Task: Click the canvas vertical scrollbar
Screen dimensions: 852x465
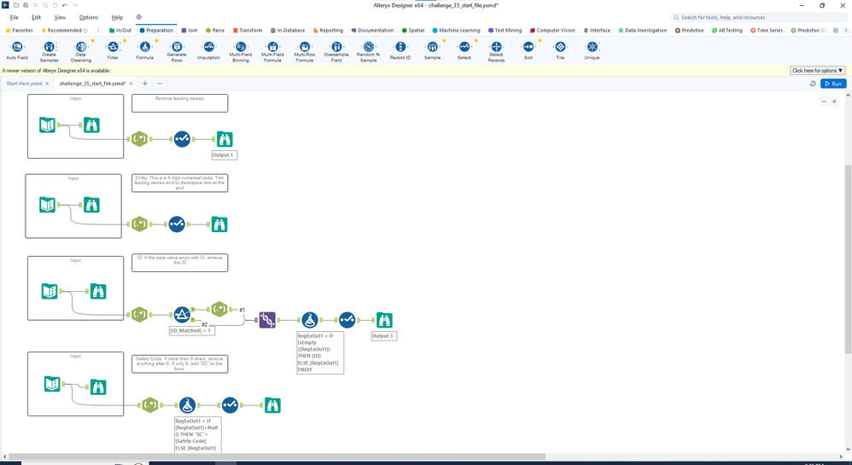Action: pos(849,259)
